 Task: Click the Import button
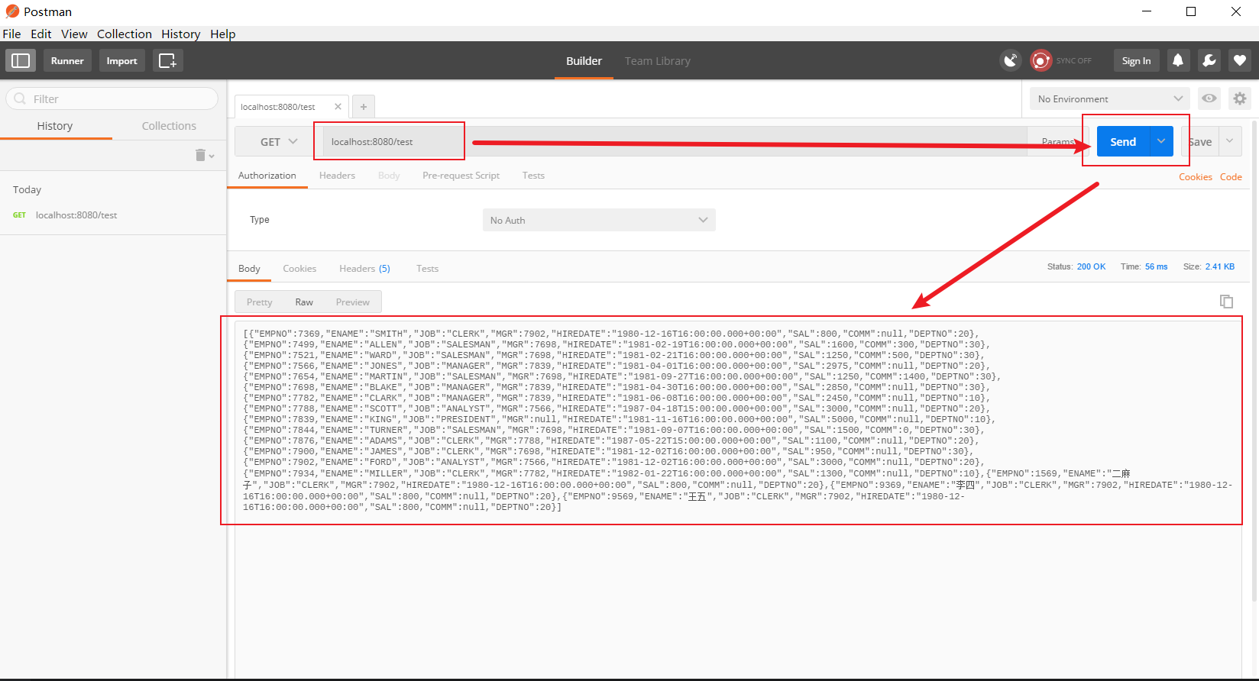[x=121, y=60]
